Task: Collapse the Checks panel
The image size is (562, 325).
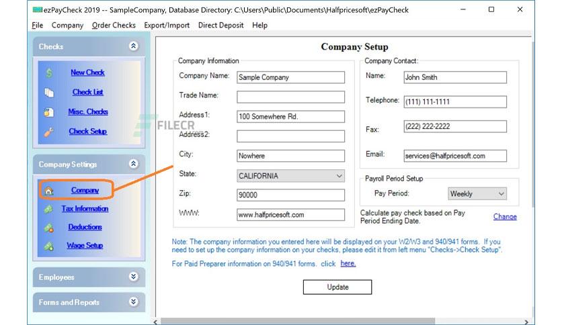Action: pos(133,46)
